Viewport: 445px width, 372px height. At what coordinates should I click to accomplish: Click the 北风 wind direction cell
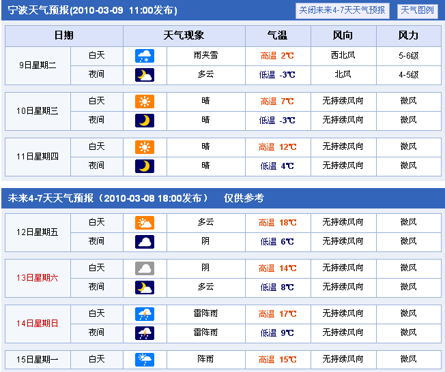[x=343, y=74]
